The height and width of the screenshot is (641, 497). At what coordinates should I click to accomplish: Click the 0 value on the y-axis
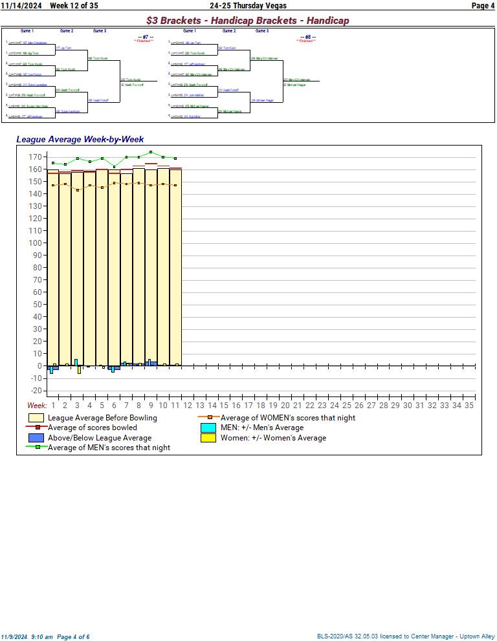(39, 366)
